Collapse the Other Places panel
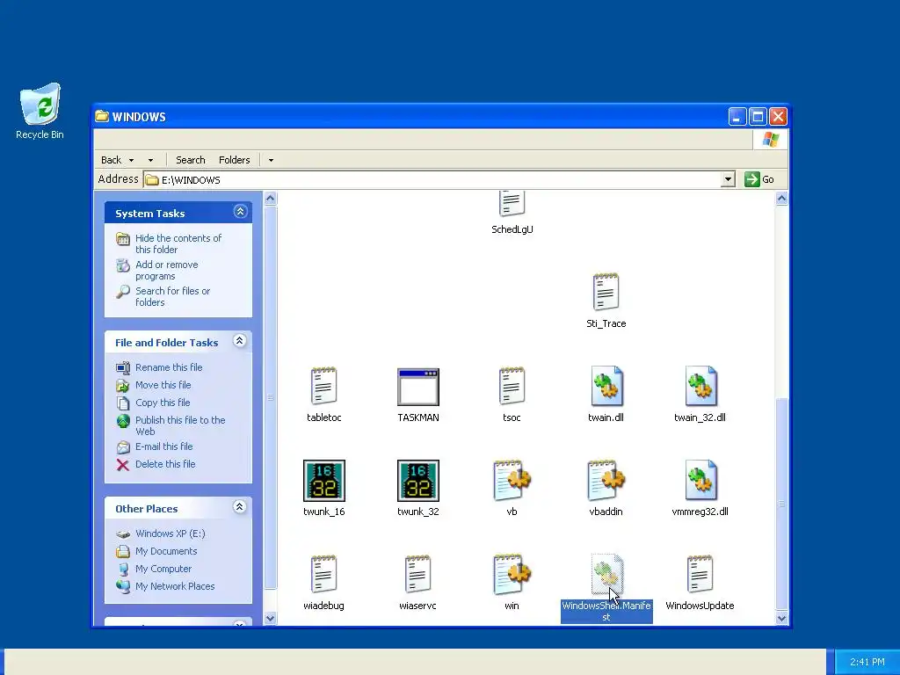 click(240, 507)
